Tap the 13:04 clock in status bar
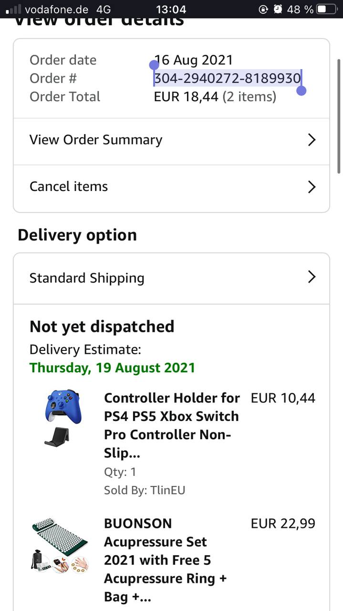Screen dimensions: 343x611 pos(171,9)
